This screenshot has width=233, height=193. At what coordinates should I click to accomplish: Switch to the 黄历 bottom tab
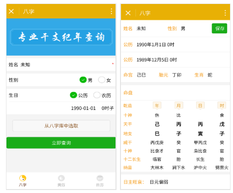click(x=61, y=181)
